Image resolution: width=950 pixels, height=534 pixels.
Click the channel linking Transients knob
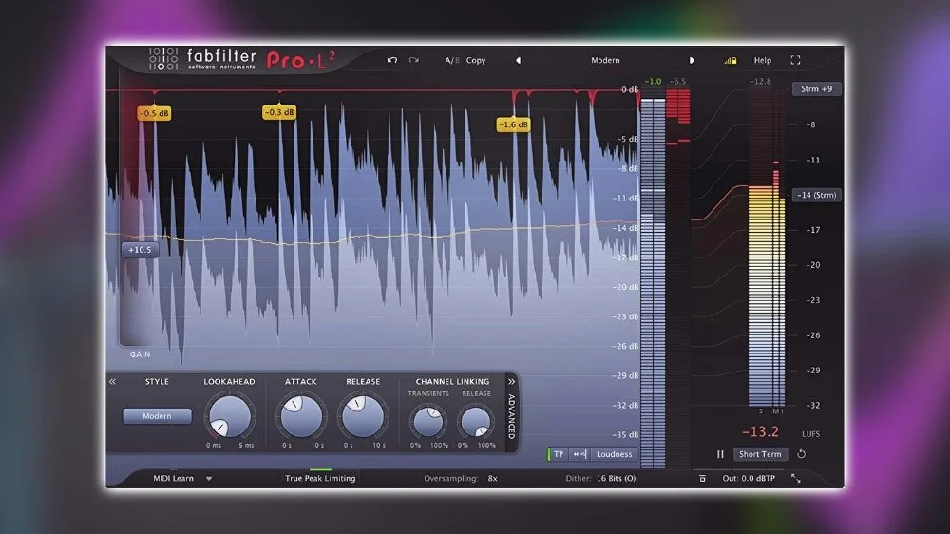tap(428, 421)
